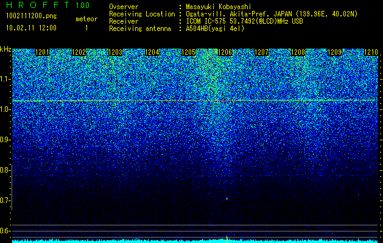Screen dimensions: 383x243
Task: Click the 1203 time marker label
Action: [x=115, y=52]
